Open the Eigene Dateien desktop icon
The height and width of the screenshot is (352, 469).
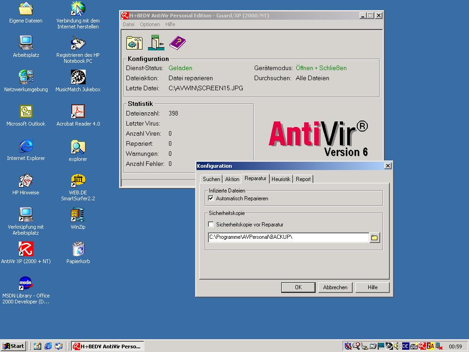(x=26, y=12)
